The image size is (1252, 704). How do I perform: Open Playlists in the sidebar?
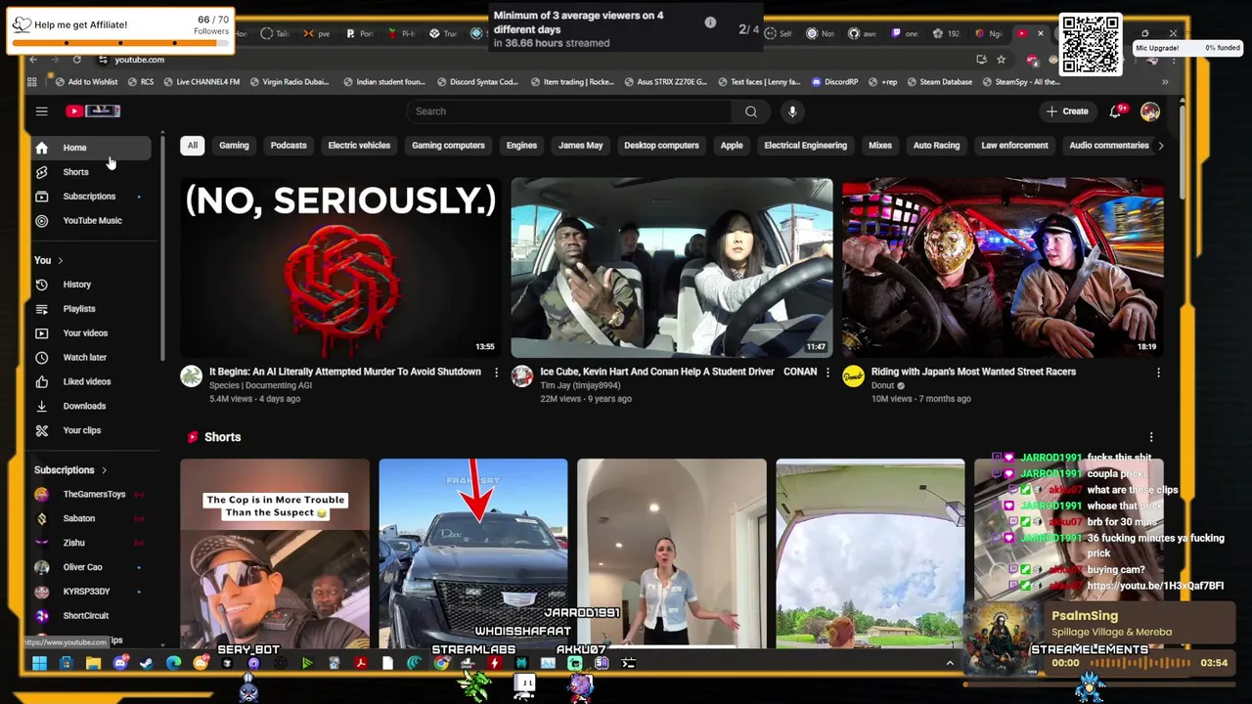click(x=90, y=309)
